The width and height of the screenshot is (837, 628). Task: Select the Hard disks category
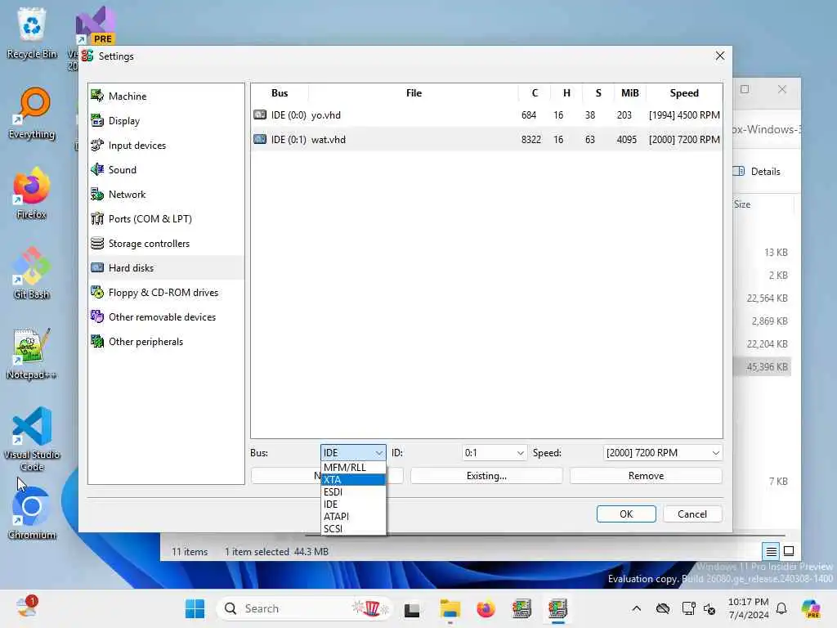click(x=166, y=268)
